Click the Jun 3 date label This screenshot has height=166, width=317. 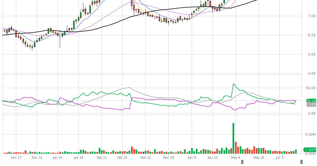tap(280, 158)
